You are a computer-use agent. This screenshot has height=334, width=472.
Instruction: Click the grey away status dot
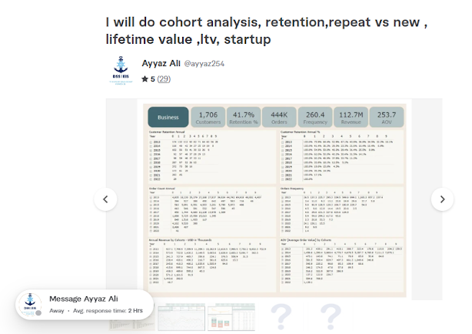[x=38, y=313]
